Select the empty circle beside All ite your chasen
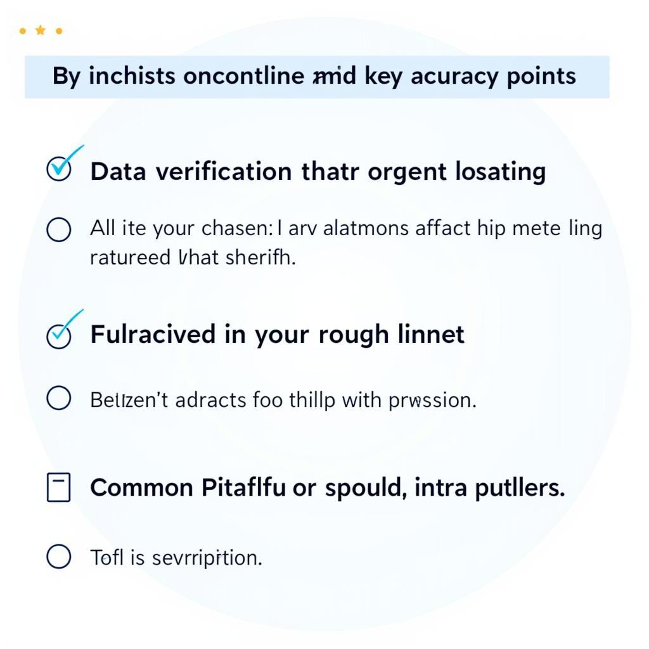This screenshot has height=649, width=649. (59, 229)
